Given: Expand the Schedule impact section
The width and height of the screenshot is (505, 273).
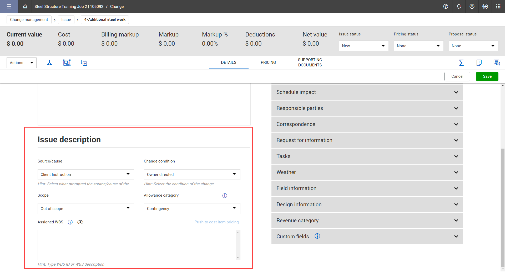Looking at the screenshot, I should pos(367,92).
